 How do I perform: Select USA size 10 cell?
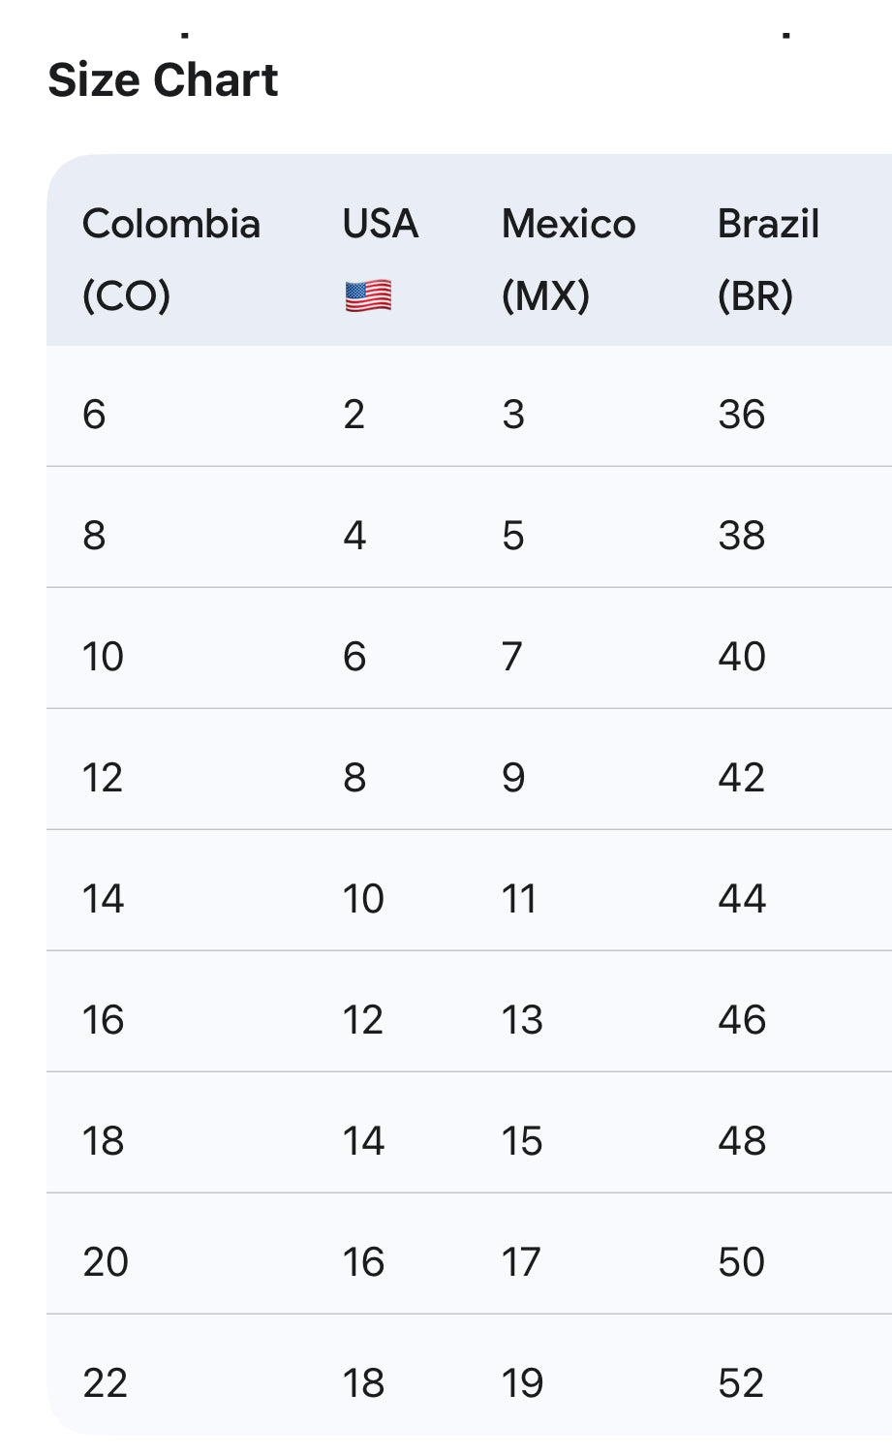point(363,899)
